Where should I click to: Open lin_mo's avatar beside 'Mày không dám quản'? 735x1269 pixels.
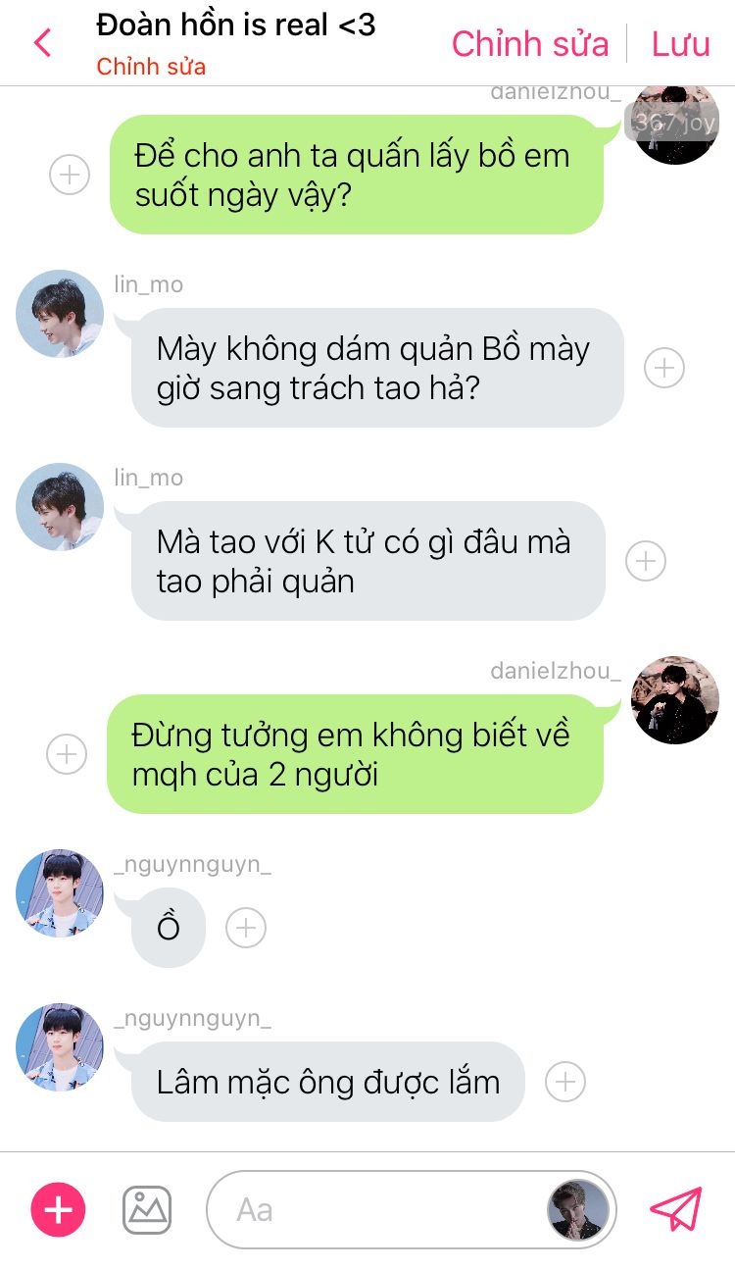[x=60, y=314]
